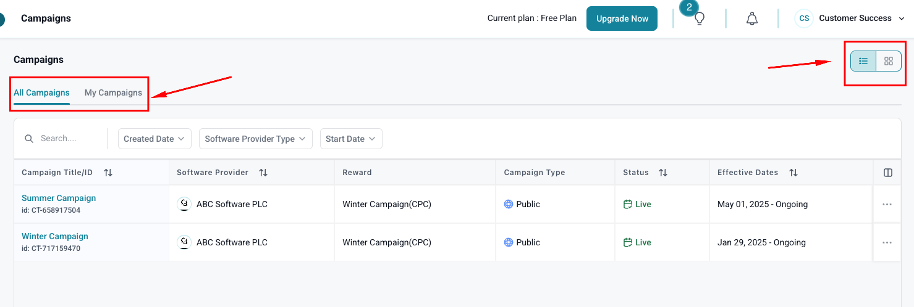914x307 pixels.
Task: Expand Software Provider Type filter
Action: tap(255, 139)
